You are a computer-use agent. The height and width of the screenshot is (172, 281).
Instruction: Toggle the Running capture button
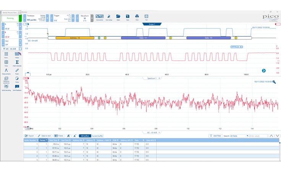coord(11,18)
